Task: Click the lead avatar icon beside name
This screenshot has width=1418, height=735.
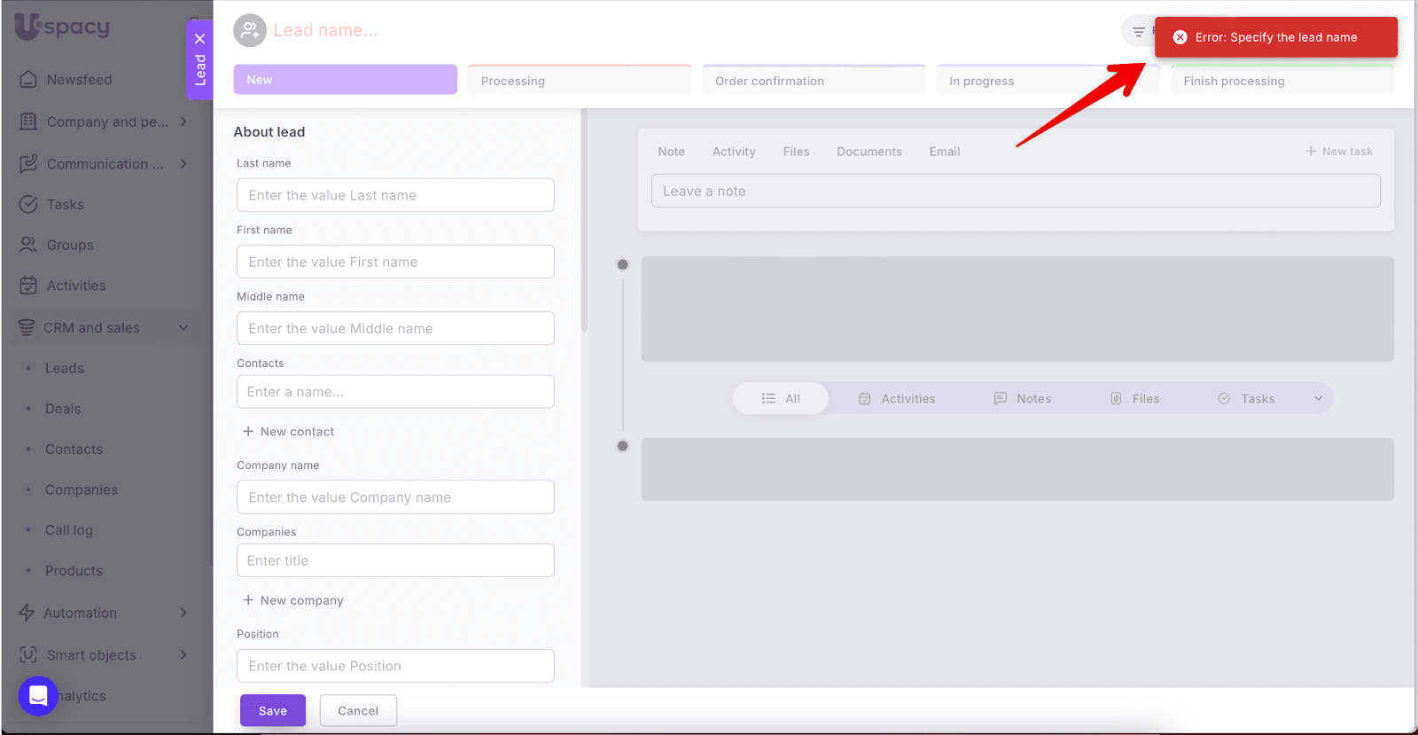Action: tap(250, 30)
